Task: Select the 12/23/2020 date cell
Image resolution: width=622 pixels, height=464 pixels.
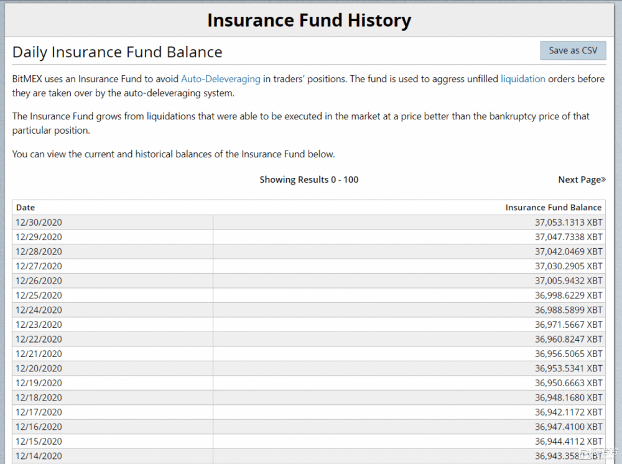Action: pos(39,325)
